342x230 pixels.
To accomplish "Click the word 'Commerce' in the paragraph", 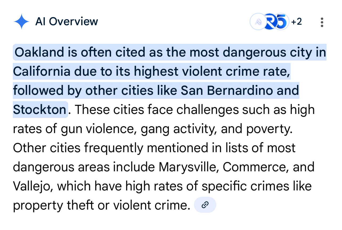I will coord(256,167).
